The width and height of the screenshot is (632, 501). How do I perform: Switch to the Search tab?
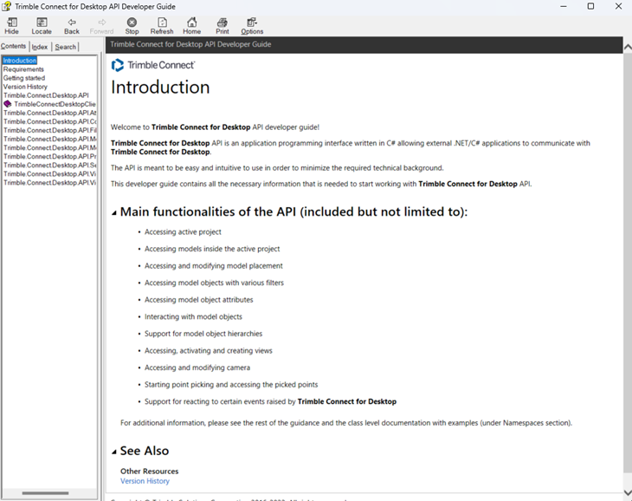point(66,47)
